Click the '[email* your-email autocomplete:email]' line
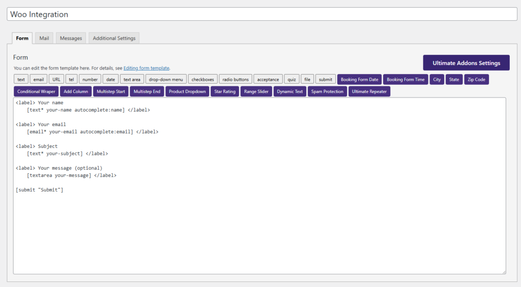This screenshot has width=521, height=287. click(93, 132)
